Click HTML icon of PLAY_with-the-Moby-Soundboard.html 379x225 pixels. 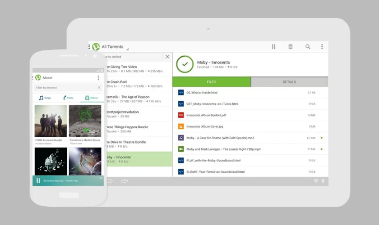[x=181, y=160]
